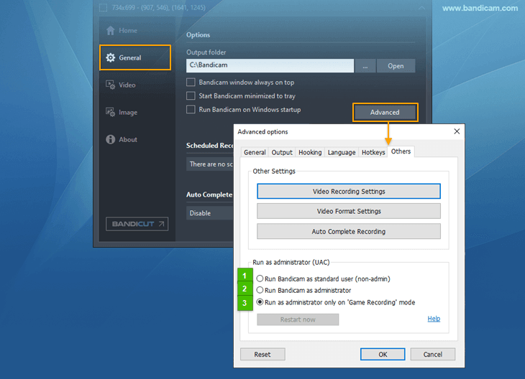The image size is (525, 379).
Task: Click the rectangle capture area icon in title bar
Action: coord(103,7)
